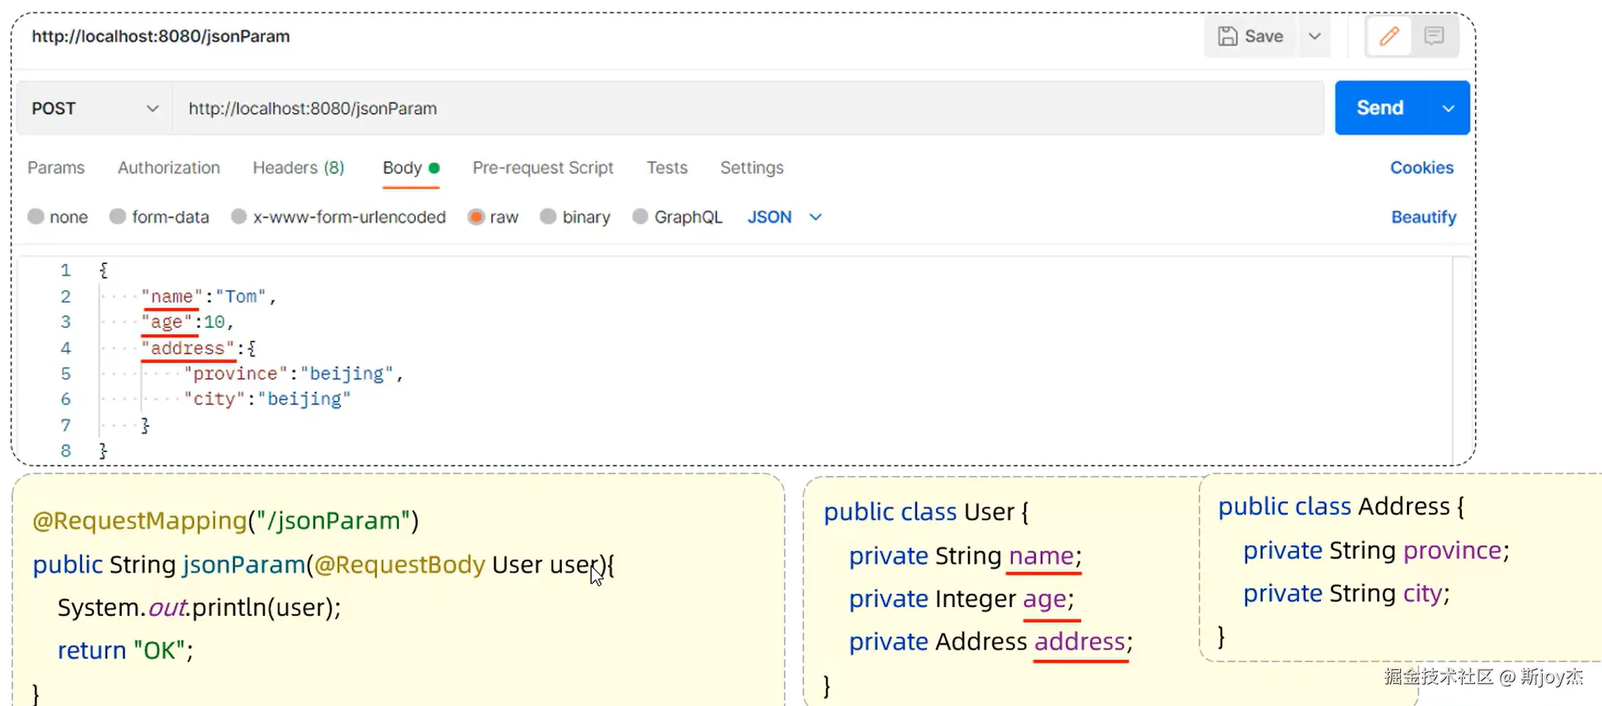The width and height of the screenshot is (1602, 706).
Task: Select the none body type
Action: pos(36,217)
